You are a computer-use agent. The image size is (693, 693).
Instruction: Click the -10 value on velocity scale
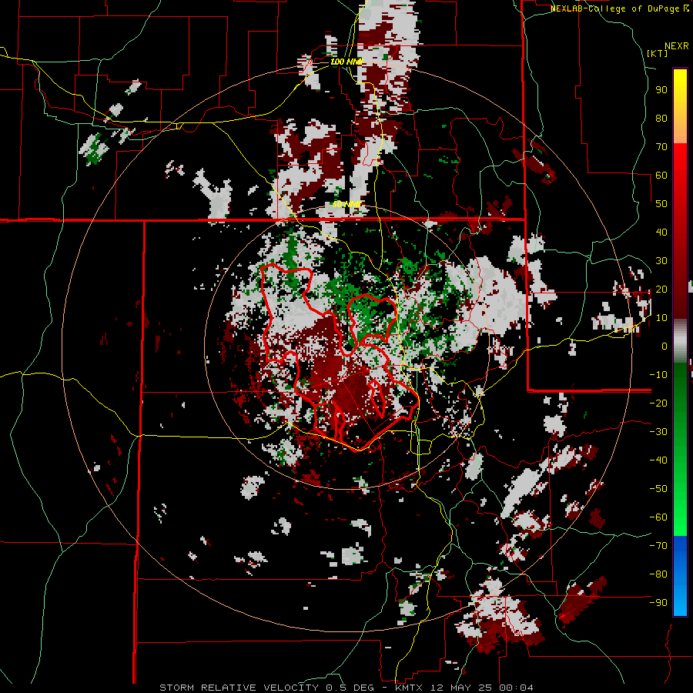658,375
